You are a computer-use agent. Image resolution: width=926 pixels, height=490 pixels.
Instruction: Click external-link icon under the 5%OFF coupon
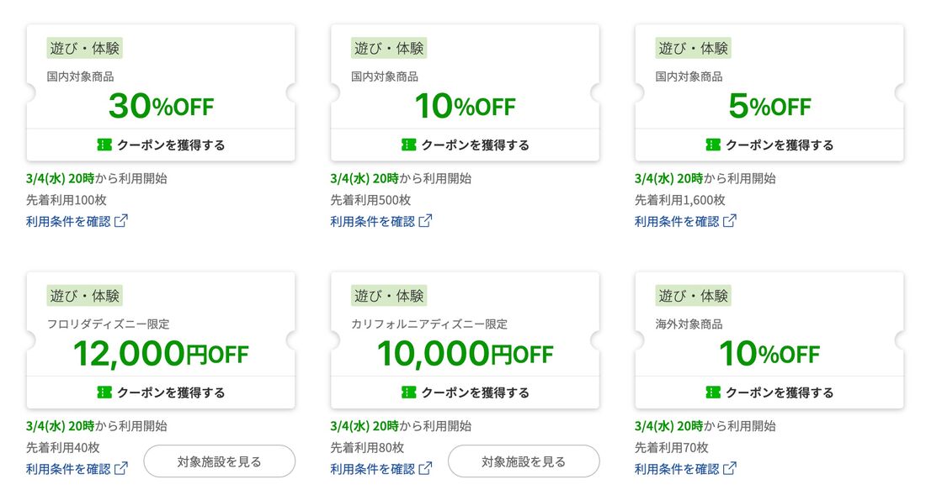[x=730, y=221]
